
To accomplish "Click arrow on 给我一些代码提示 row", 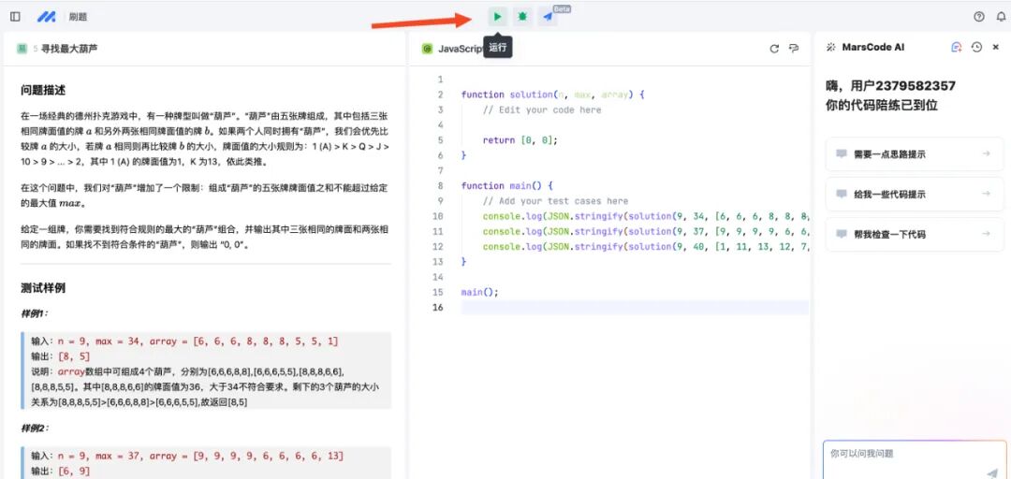I will pos(986,194).
